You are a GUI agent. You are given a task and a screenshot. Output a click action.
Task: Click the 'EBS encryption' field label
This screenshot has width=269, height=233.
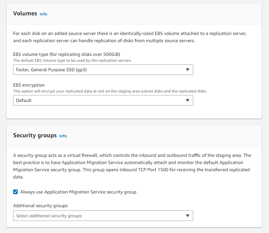coord(29,85)
